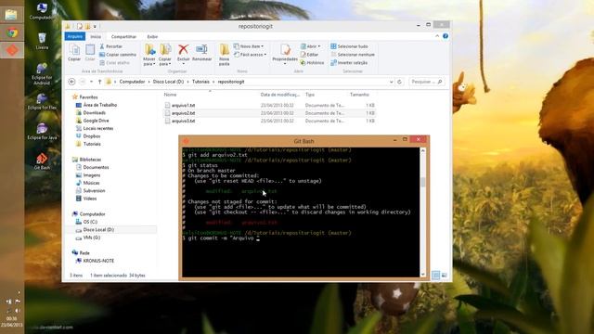The width and height of the screenshot is (594, 334).
Task: Open the Fácil acesso dropdown
Action: pos(250,55)
